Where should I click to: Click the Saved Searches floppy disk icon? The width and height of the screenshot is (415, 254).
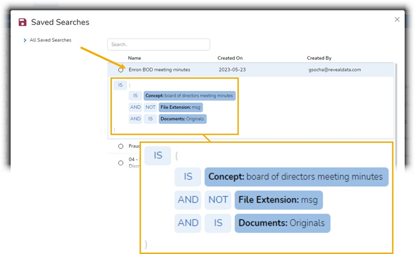click(23, 22)
